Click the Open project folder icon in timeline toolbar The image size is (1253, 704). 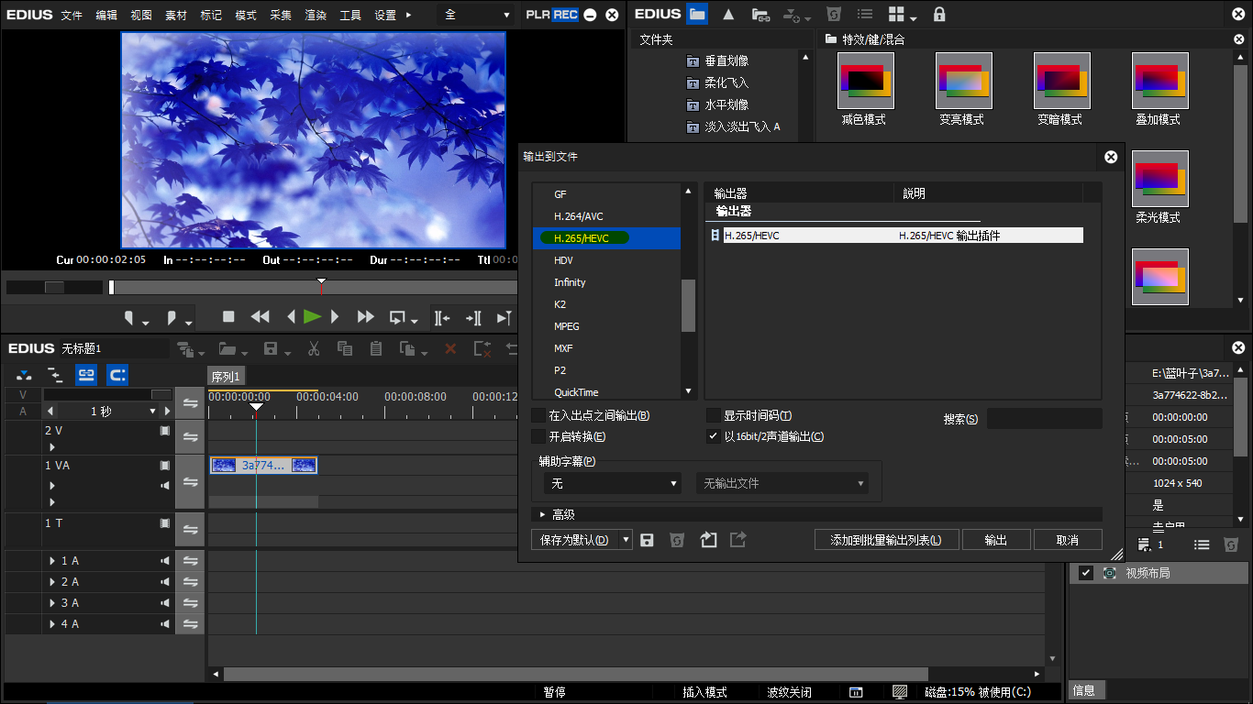click(226, 348)
